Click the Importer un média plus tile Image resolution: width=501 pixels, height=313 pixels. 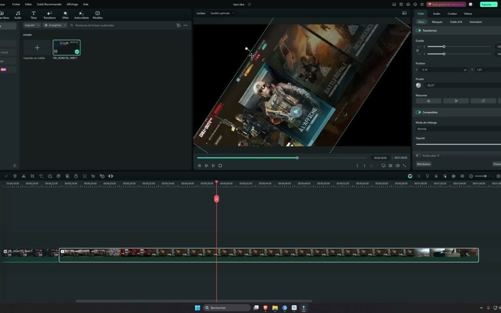click(37, 48)
